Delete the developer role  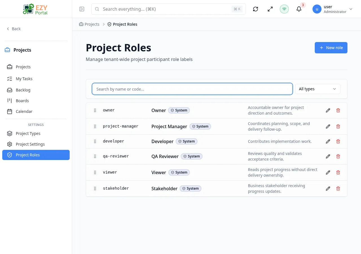click(338, 141)
